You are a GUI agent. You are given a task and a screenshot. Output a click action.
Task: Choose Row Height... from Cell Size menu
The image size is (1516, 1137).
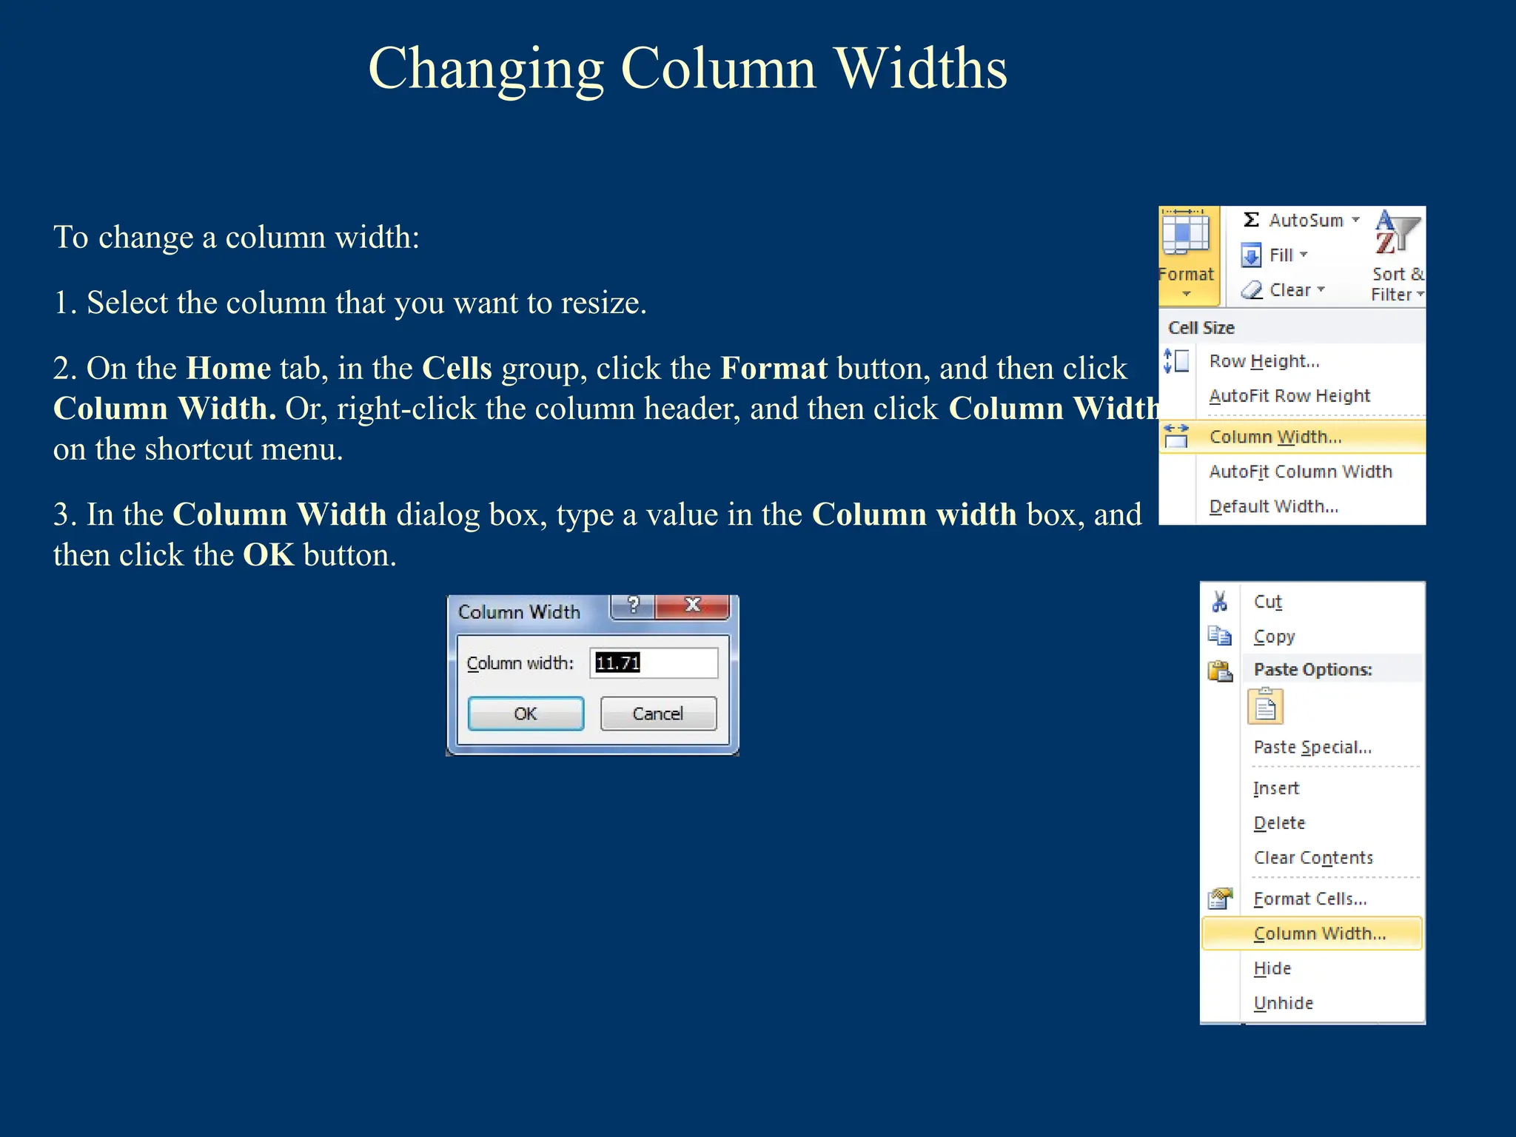pyautogui.click(x=1292, y=361)
